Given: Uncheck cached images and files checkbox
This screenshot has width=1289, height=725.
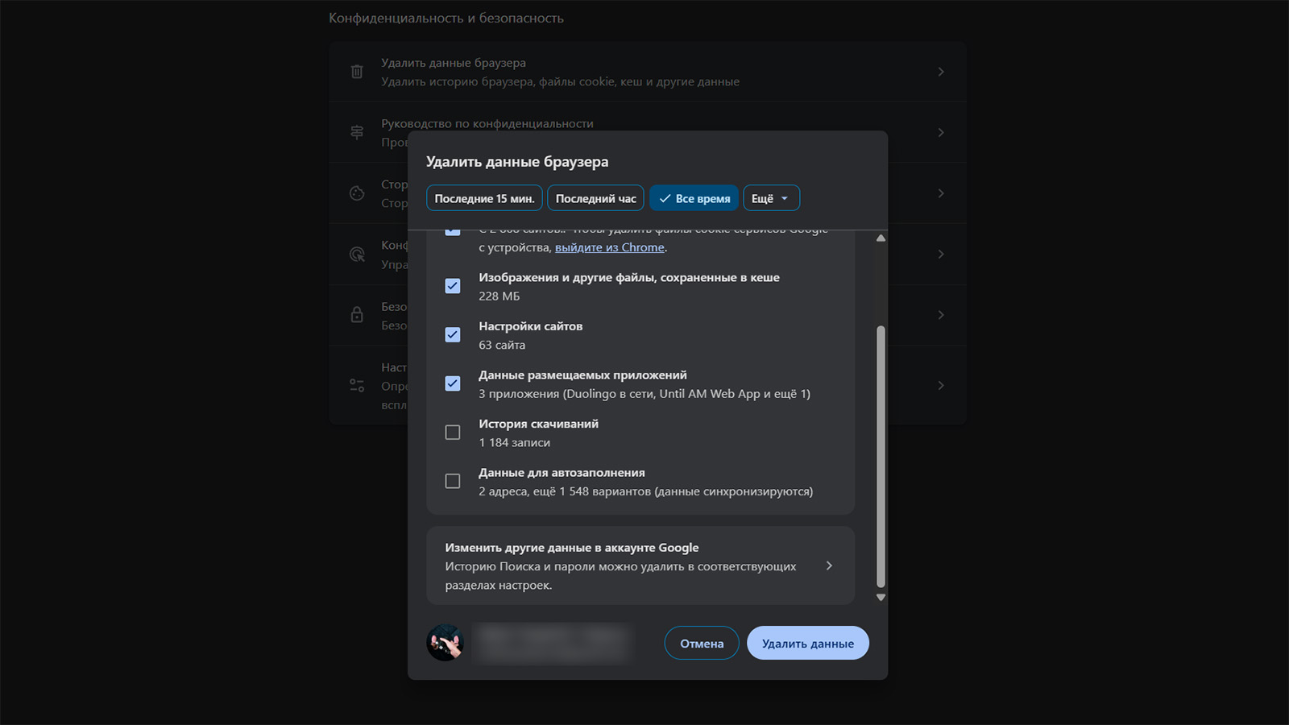Looking at the screenshot, I should pos(453,286).
